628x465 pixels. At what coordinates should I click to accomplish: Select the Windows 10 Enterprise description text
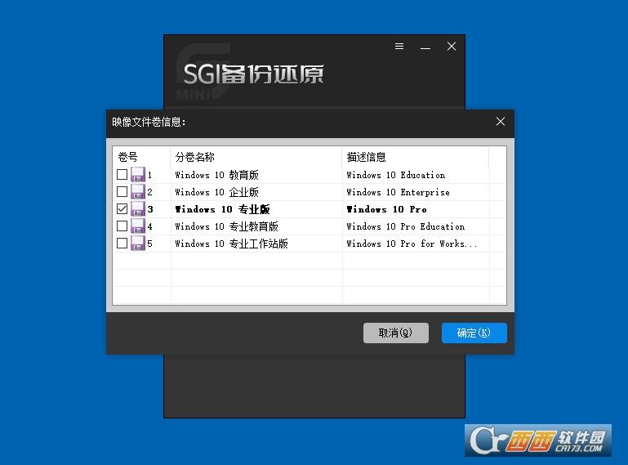click(x=398, y=192)
